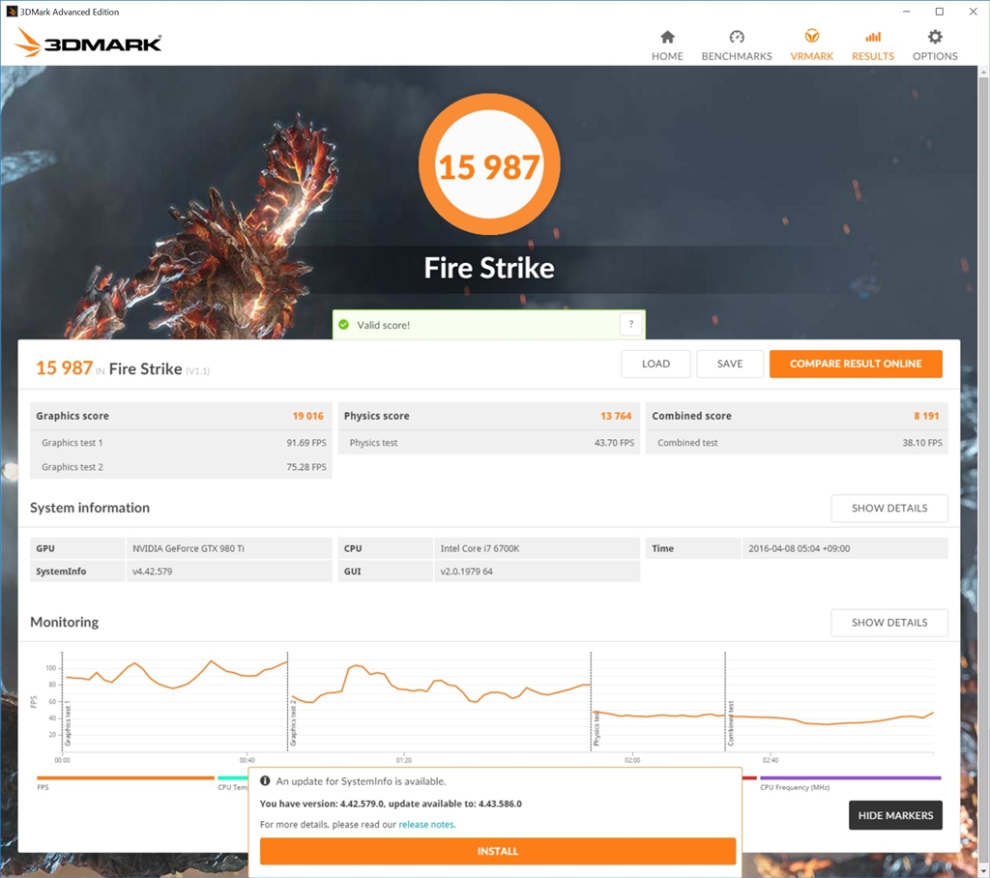The image size is (990, 878).
Task: Go to the HOME tab
Action: tap(667, 45)
